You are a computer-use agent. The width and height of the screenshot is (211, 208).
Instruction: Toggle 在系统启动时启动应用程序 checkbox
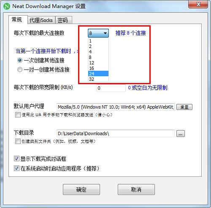point(16,168)
